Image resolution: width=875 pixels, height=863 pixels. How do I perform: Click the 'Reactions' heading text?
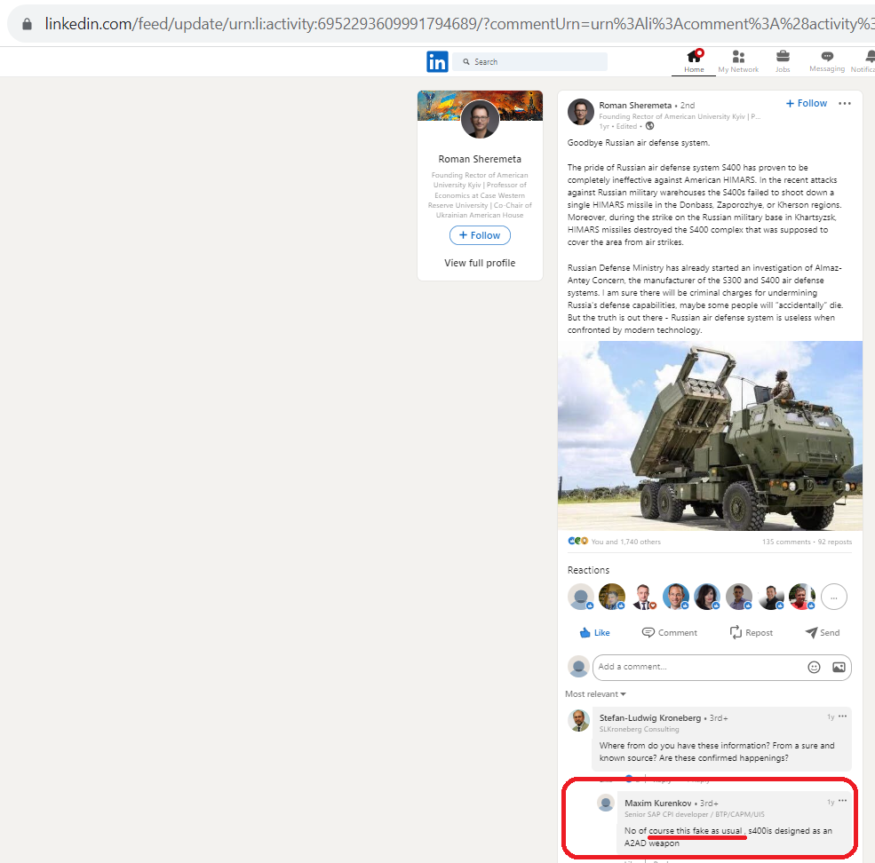point(588,570)
